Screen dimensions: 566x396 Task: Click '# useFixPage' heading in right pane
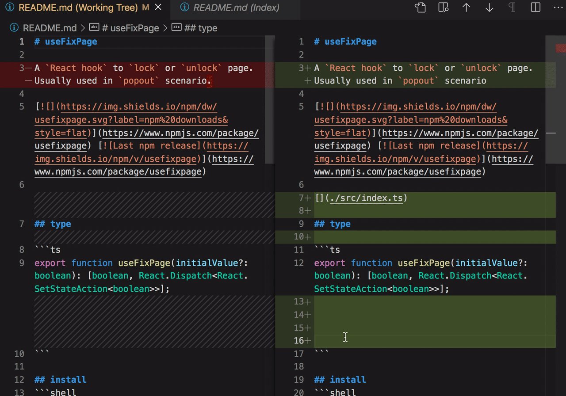[x=345, y=42]
